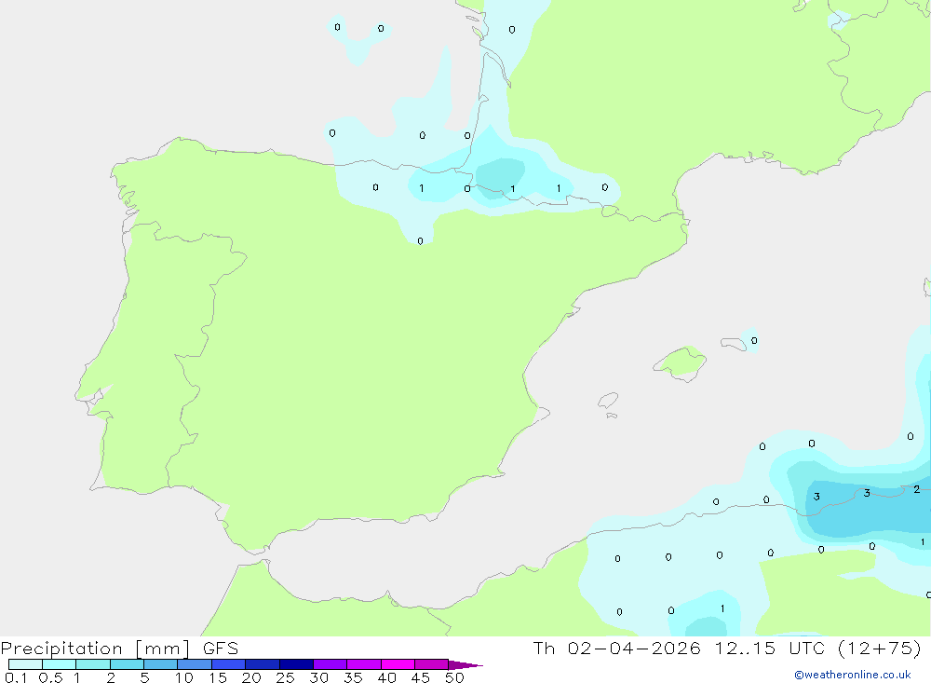Screen dimensions: 931x683
Task: Click the "2" precipitation value on Algerian coast
Action: (917, 489)
